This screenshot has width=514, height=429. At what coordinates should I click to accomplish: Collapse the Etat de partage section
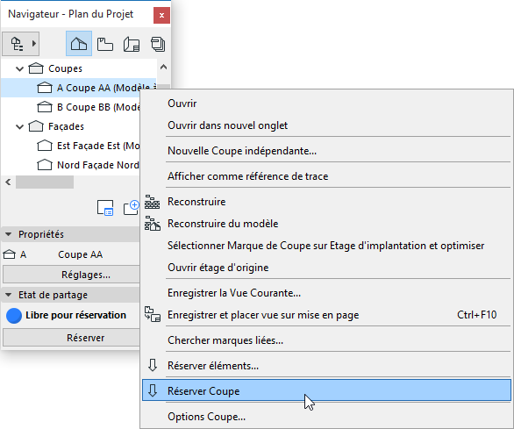(x=9, y=295)
